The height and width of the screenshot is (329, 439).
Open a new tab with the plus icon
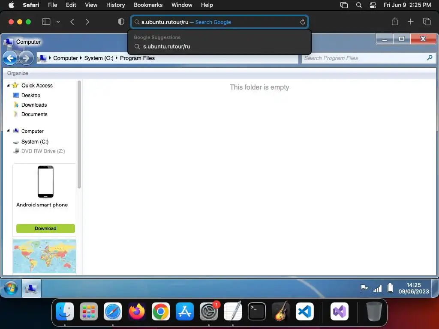(410, 21)
